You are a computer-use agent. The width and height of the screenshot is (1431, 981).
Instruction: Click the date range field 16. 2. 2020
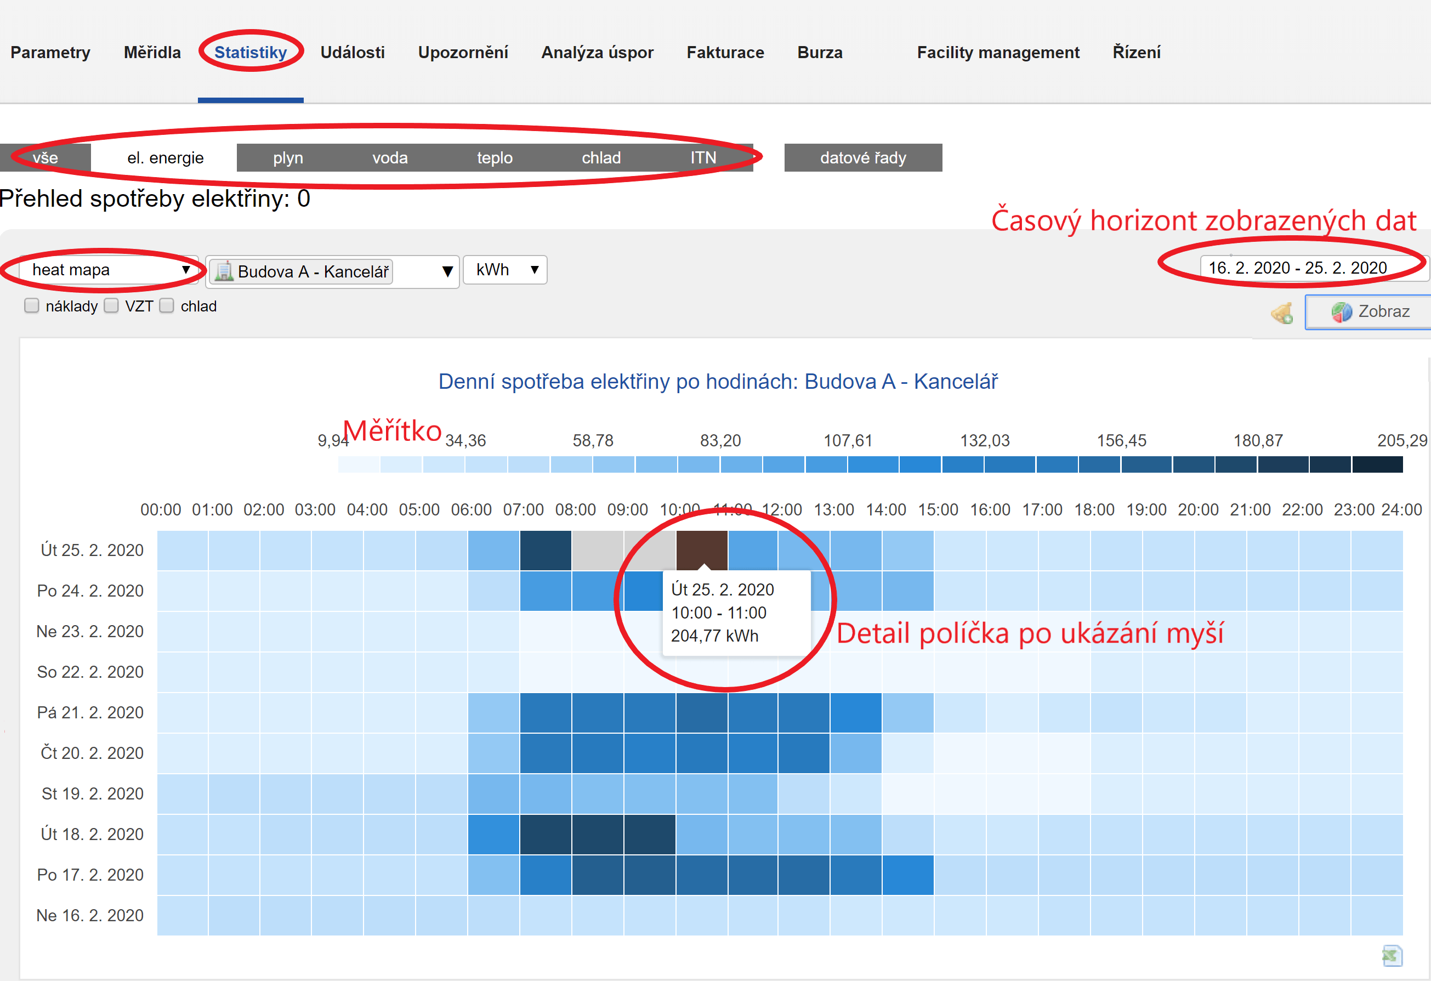tap(1297, 268)
